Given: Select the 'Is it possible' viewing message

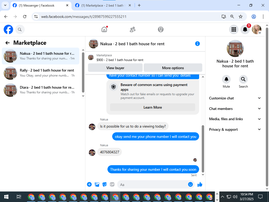Looking at the screenshot, I should click(x=133, y=127).
